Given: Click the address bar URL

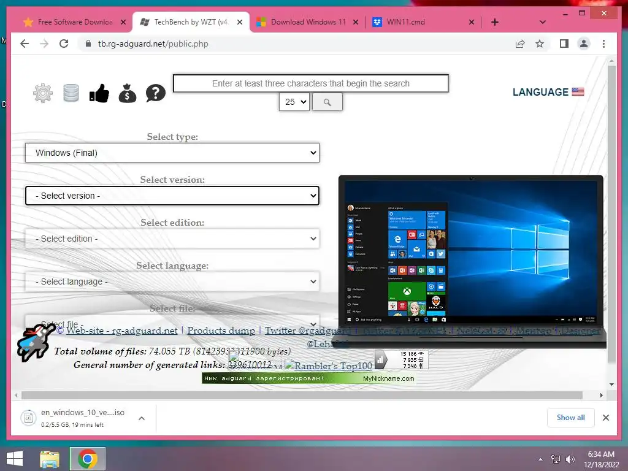Looking at the screenshot, I should click(x=153, y=44).
